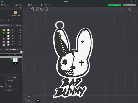This screenshot has height=103, width=138.
Task: Click the info icon above Textured PEI
Action: click(19, 11)
